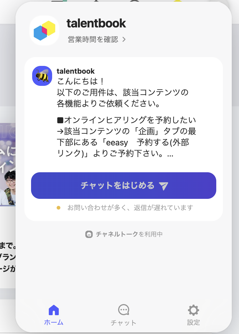Viewport: 239px width, 334px height.
Task: Start chat with チャットをはじめる button
Action: [x=124, y=186]
